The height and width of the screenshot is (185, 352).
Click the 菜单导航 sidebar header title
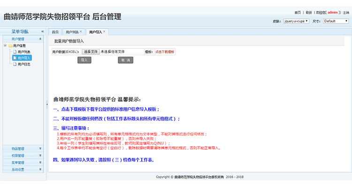pyautogui.click(x=20, y=31)
